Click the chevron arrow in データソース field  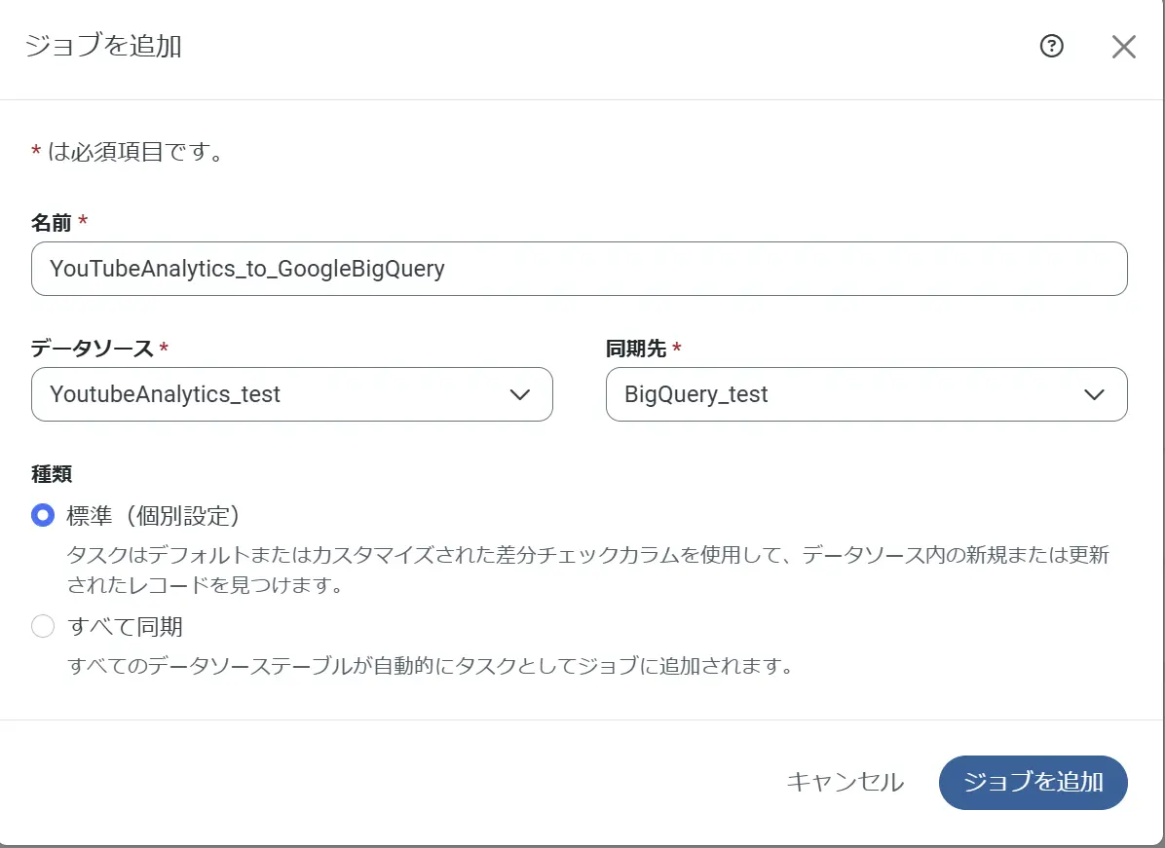520,394
